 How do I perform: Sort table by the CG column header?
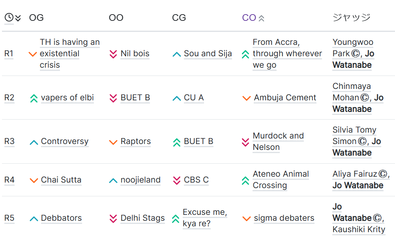pyautogui.click(x=179, y=18)
